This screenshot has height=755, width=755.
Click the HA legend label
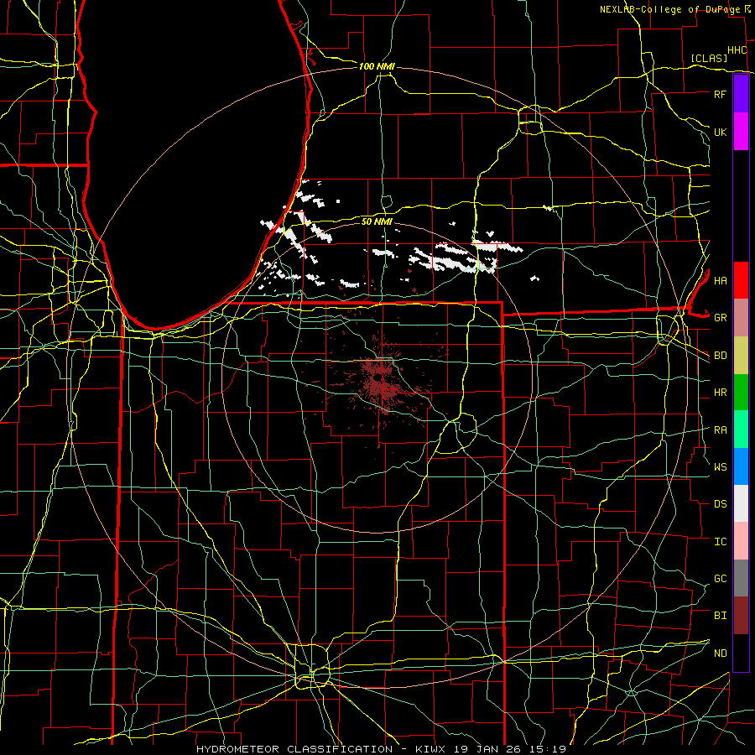click(720, 280)
